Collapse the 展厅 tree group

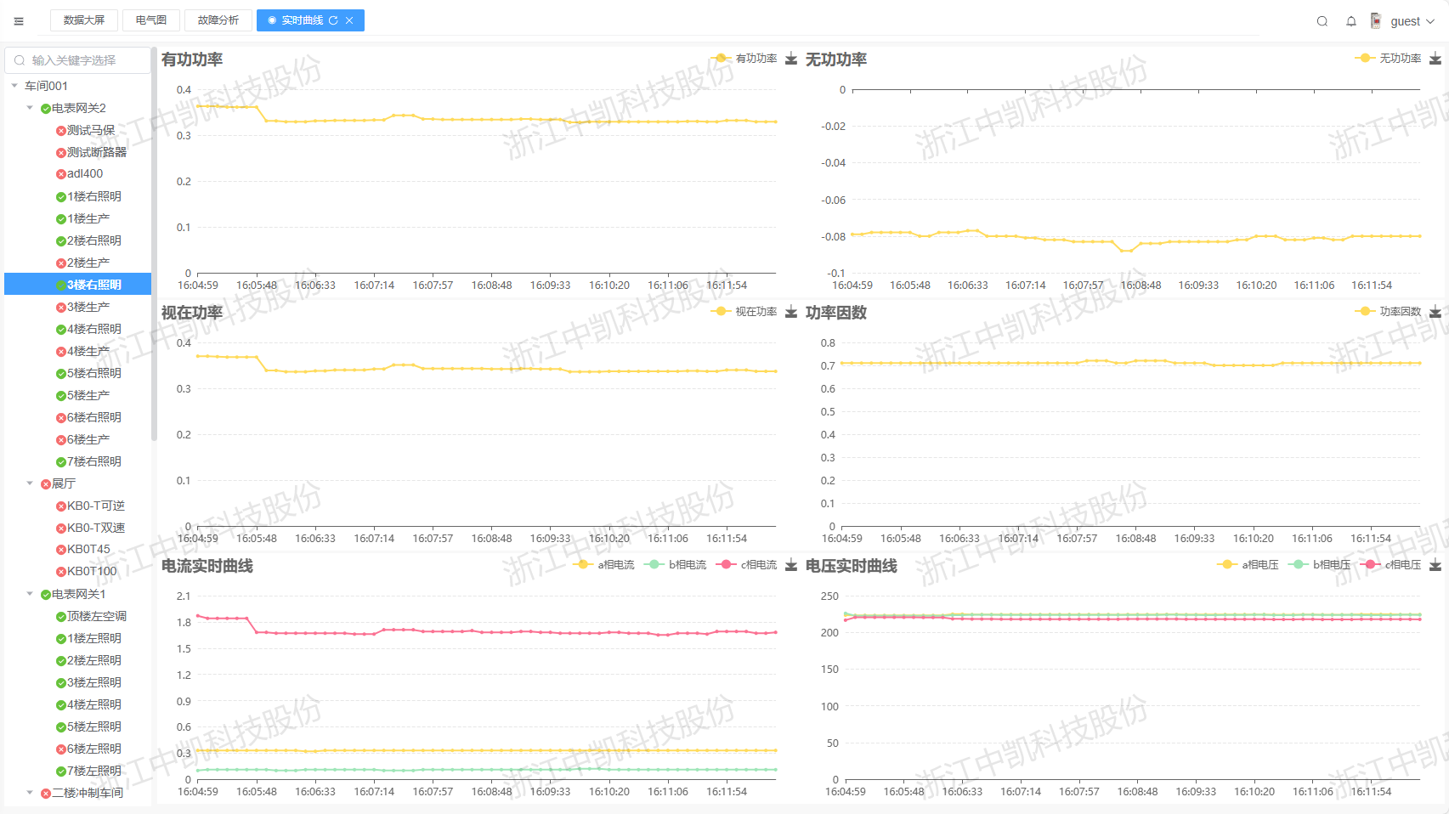[30, 483]
